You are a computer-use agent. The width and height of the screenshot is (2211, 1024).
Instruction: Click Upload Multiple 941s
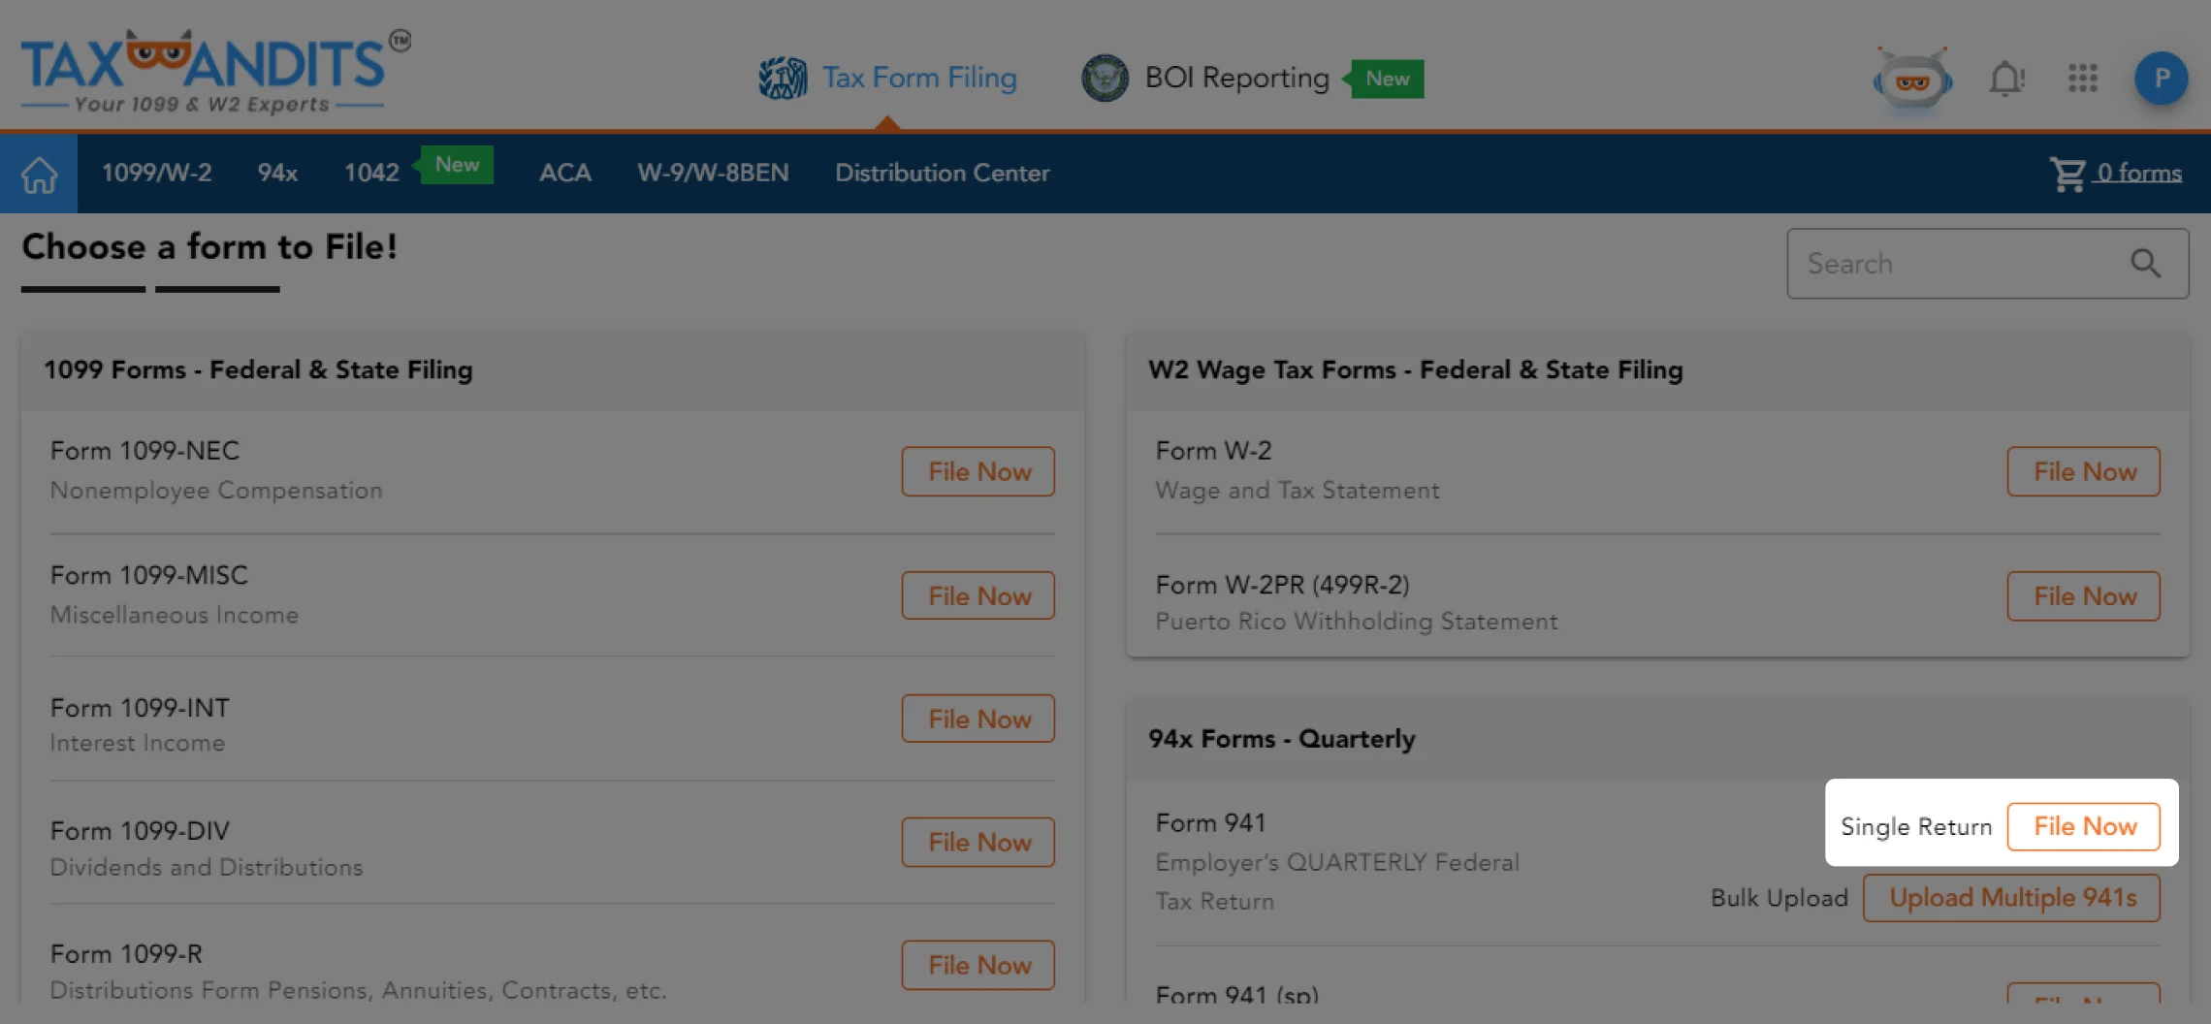[2011, 898]
